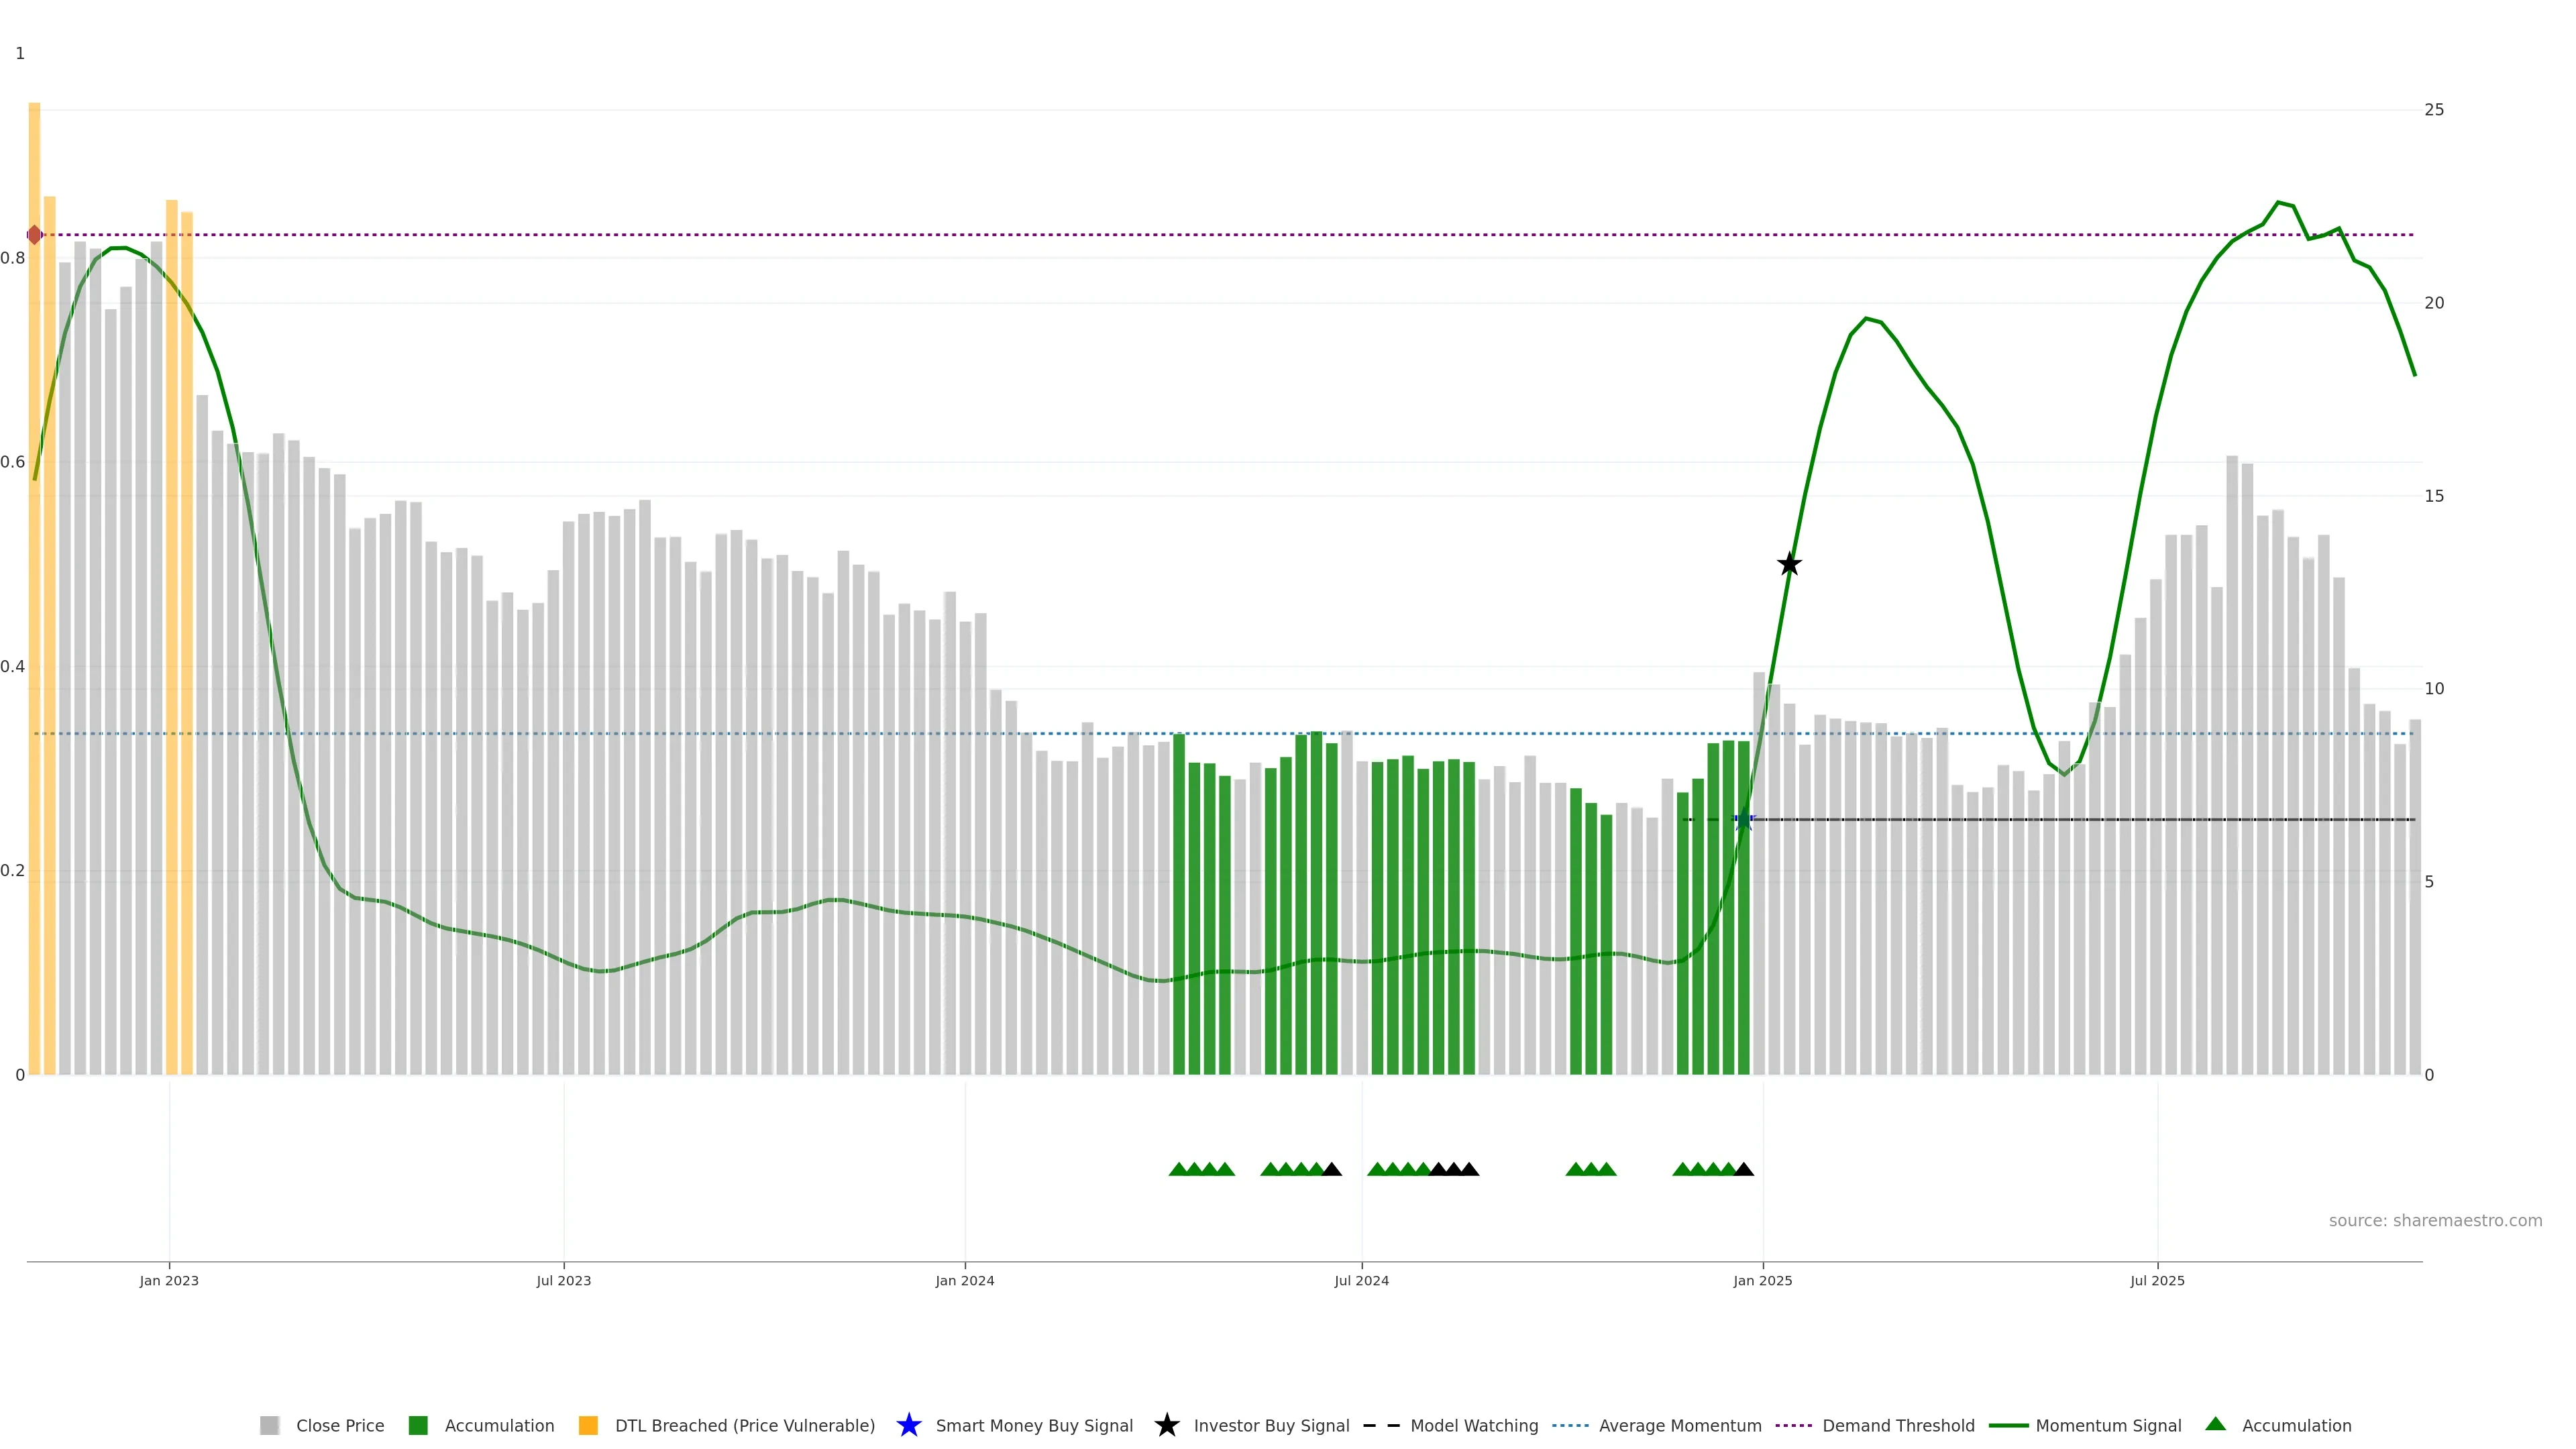Click the green triangle Accumulation legend icon
This screenshot has height=1449, width=2576.
[2215, 1424]
